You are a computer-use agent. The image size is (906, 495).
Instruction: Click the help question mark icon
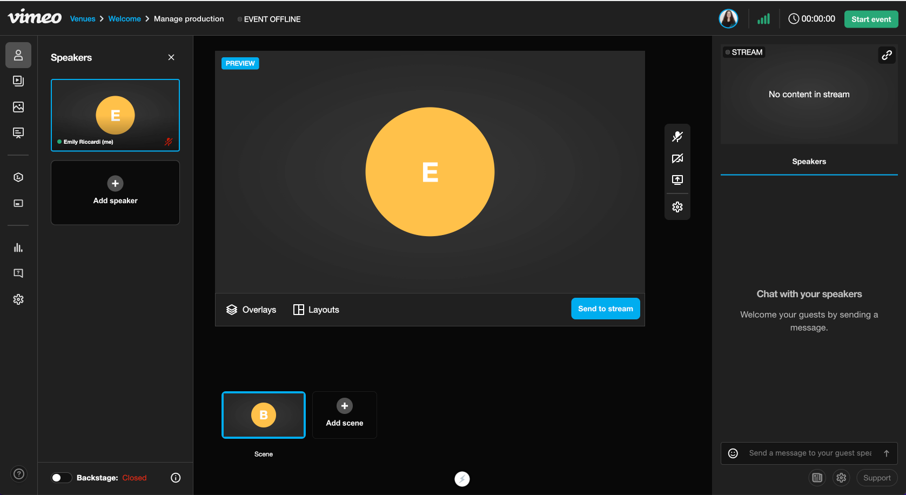(19, 474)
